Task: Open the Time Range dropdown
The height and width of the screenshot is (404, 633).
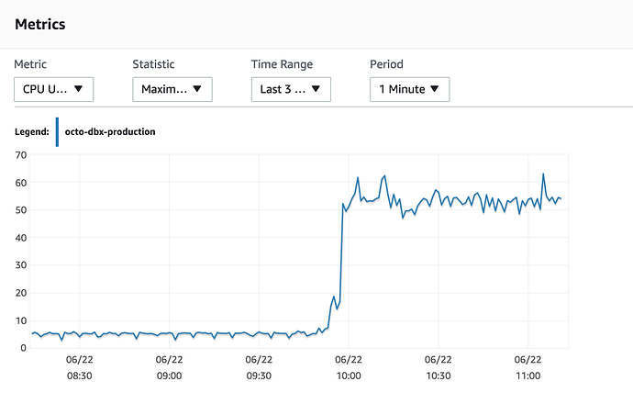Action: 291,89
